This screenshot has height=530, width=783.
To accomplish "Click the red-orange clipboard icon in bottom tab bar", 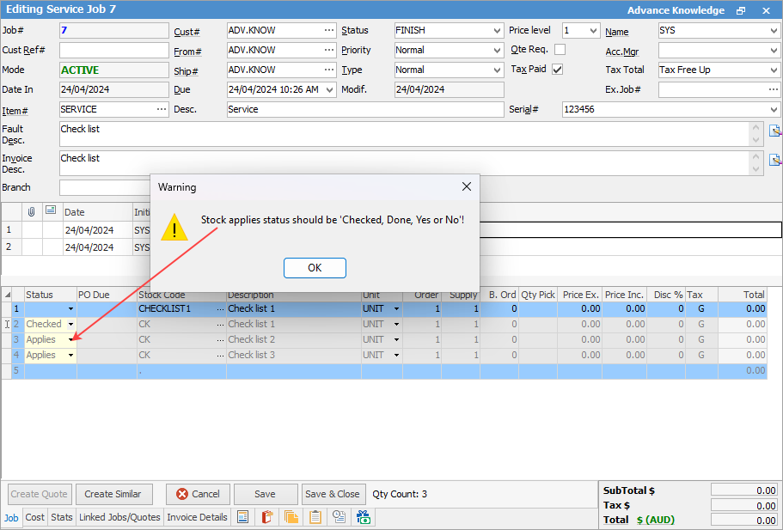I will coord(267,517).
